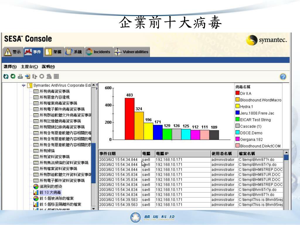
Task: Select 所有無法掃描的資料資安事端 report
Action: (x=64, y=163)
